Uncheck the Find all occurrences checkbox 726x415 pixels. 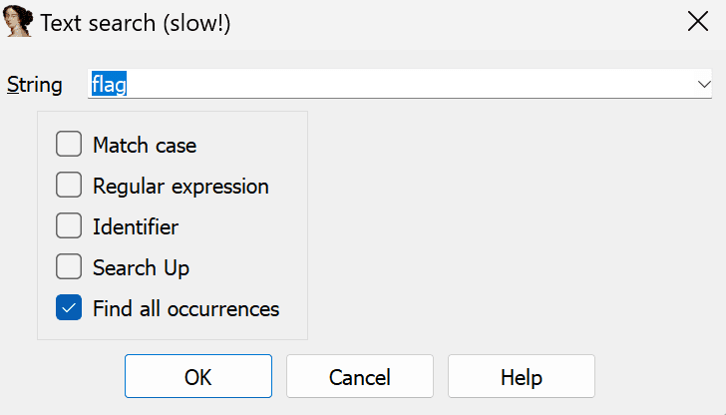(69, 307)
